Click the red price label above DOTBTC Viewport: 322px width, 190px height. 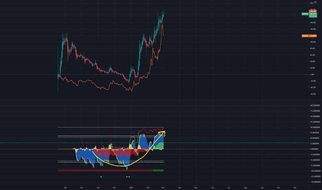(x=313, y=11)
